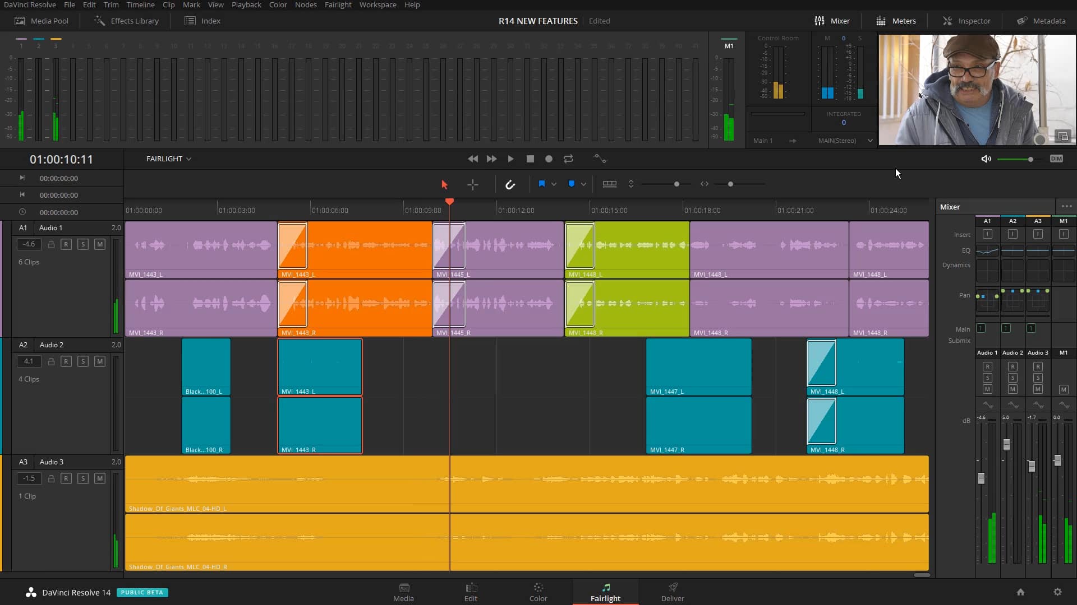Image resolution: width=1077 pixels, height=605 pixels.
Task: Open the Fairlight menu
Action: pyautogui.click(x=338, y=4)
